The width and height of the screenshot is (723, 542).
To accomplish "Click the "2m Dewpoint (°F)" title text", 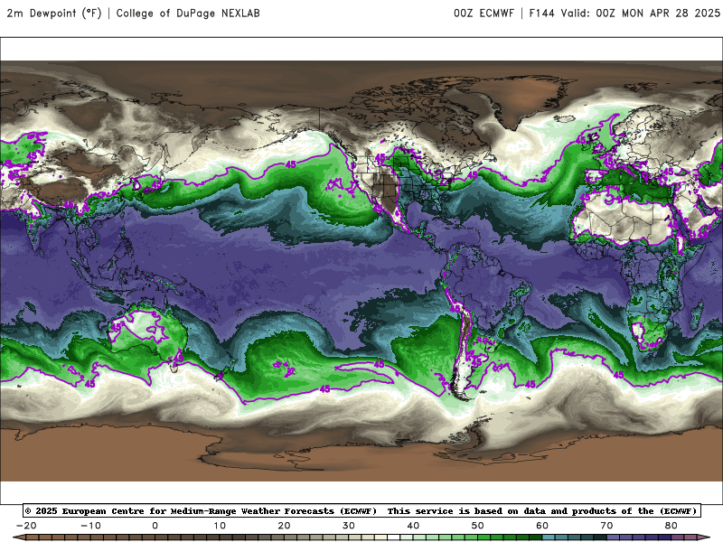I will [54, 14].
